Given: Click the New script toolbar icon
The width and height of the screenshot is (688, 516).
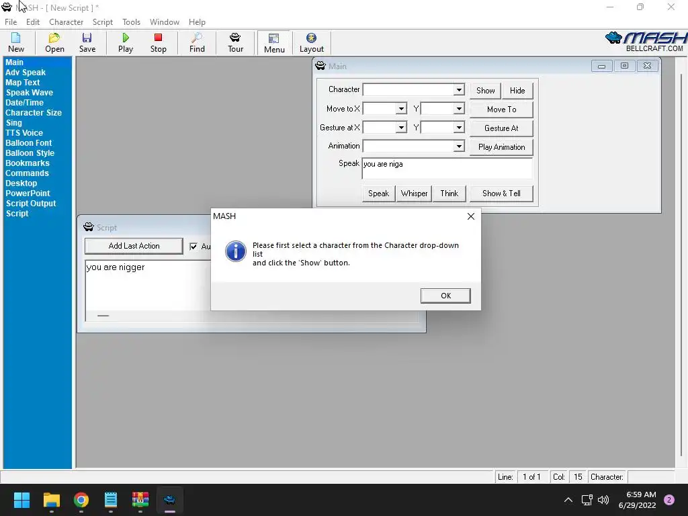Looking at the screenshot, I should point(16,42).
